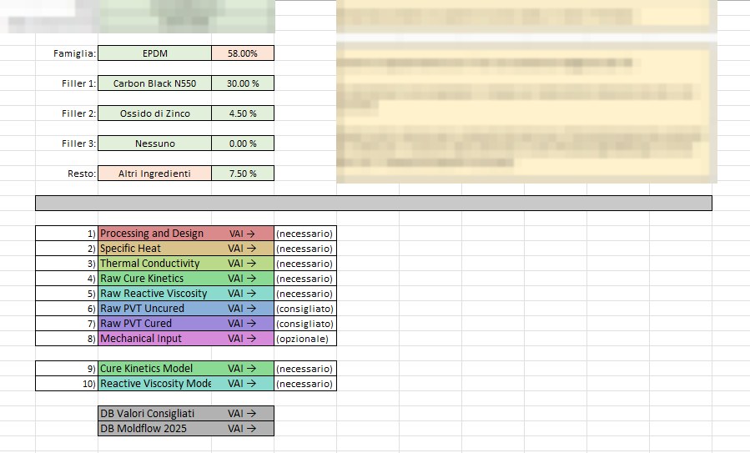Image resolution: width=750 pixels, height=453 pixels.
Task: Select the 30.00 % filler cell
Action: click(243, 83)
